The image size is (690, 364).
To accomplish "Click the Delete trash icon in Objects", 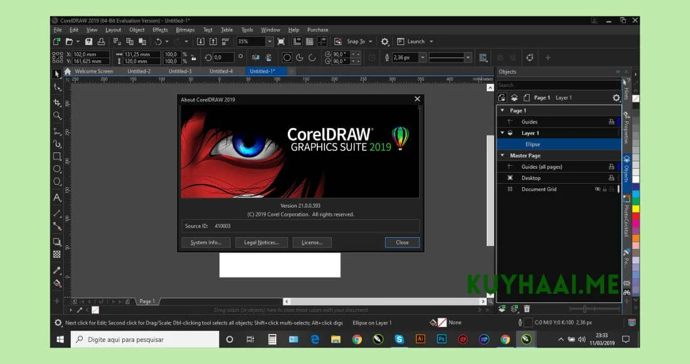I will pos(527,309).
